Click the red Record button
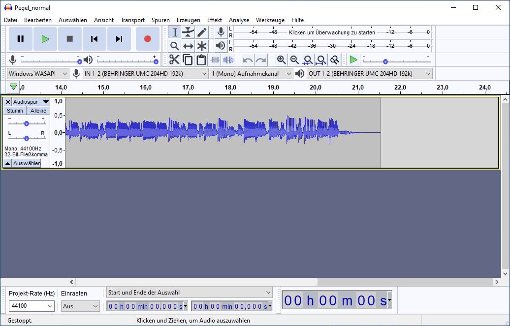 [147, 39]
